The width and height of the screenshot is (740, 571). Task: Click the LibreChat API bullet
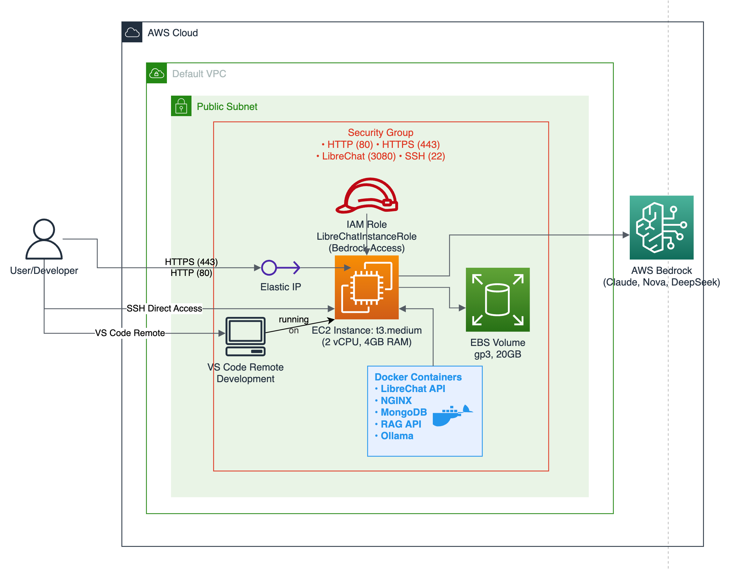410,389
